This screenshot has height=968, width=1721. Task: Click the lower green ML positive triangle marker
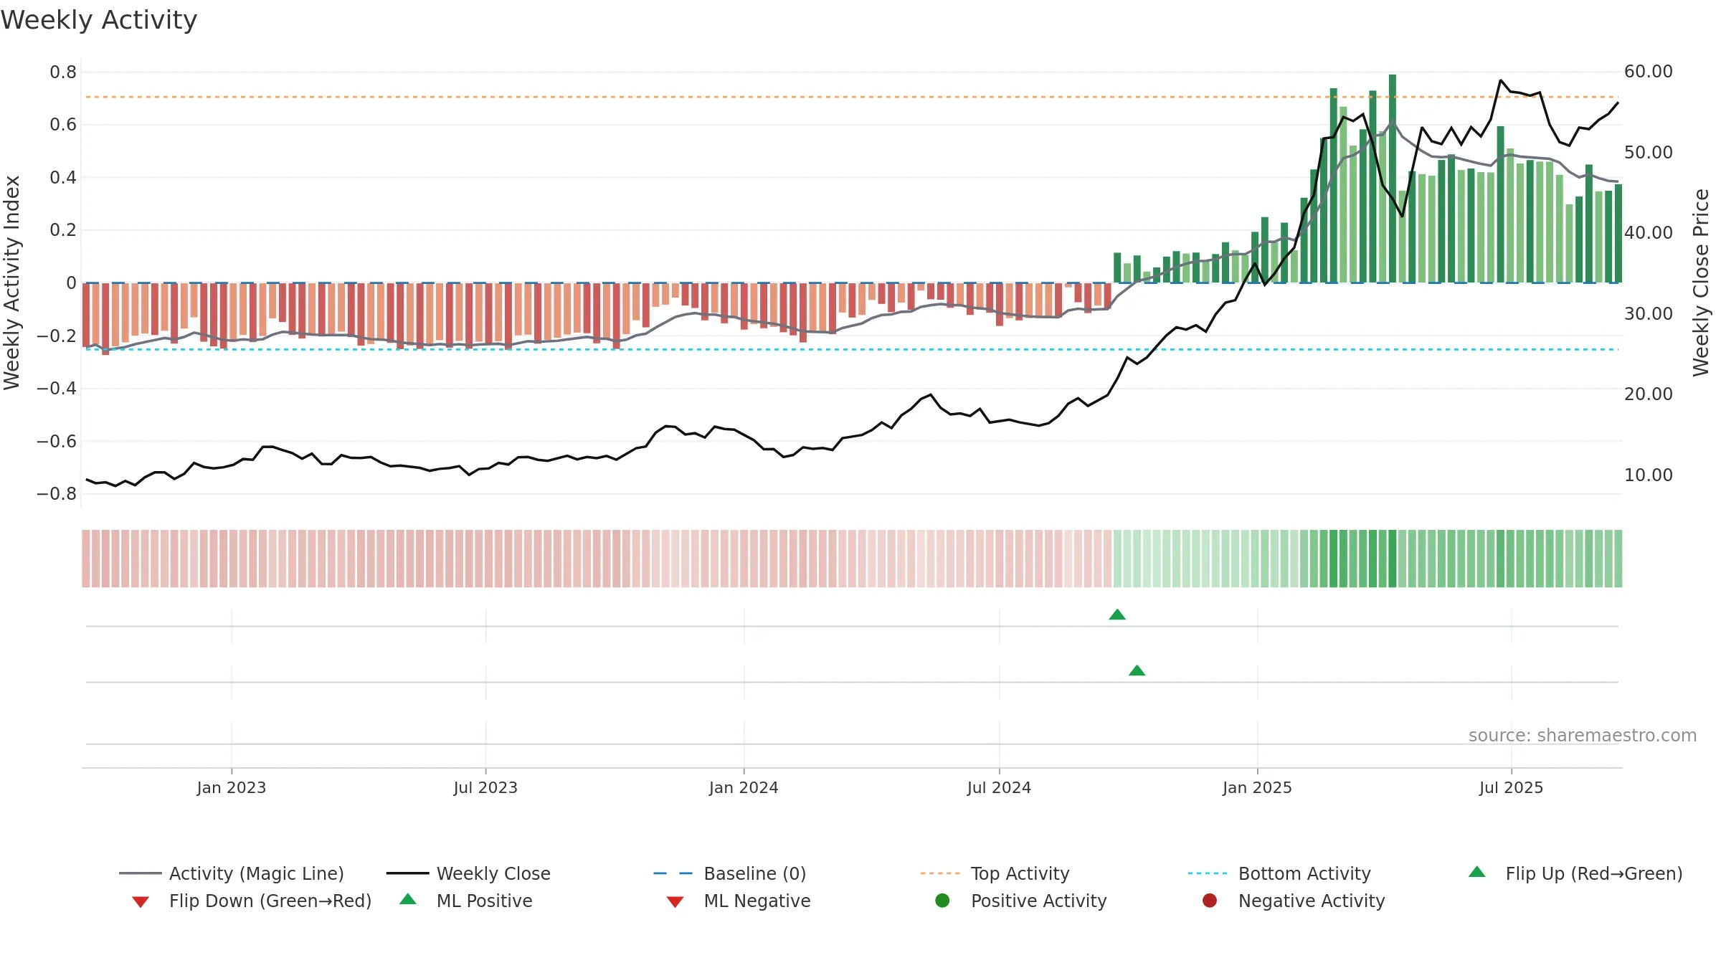(1137, 670)
